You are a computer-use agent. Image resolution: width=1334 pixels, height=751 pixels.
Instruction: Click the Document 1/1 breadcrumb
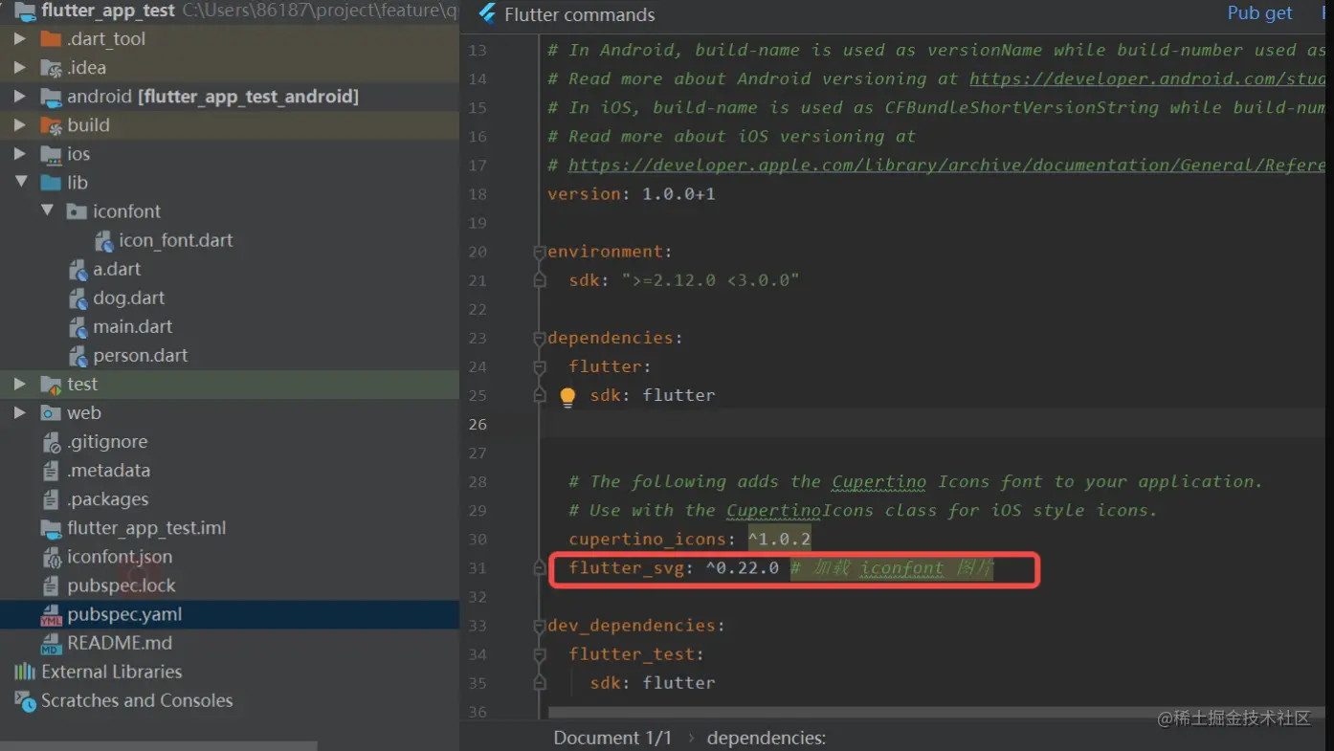pyautogui.click(x=612, y=738)
